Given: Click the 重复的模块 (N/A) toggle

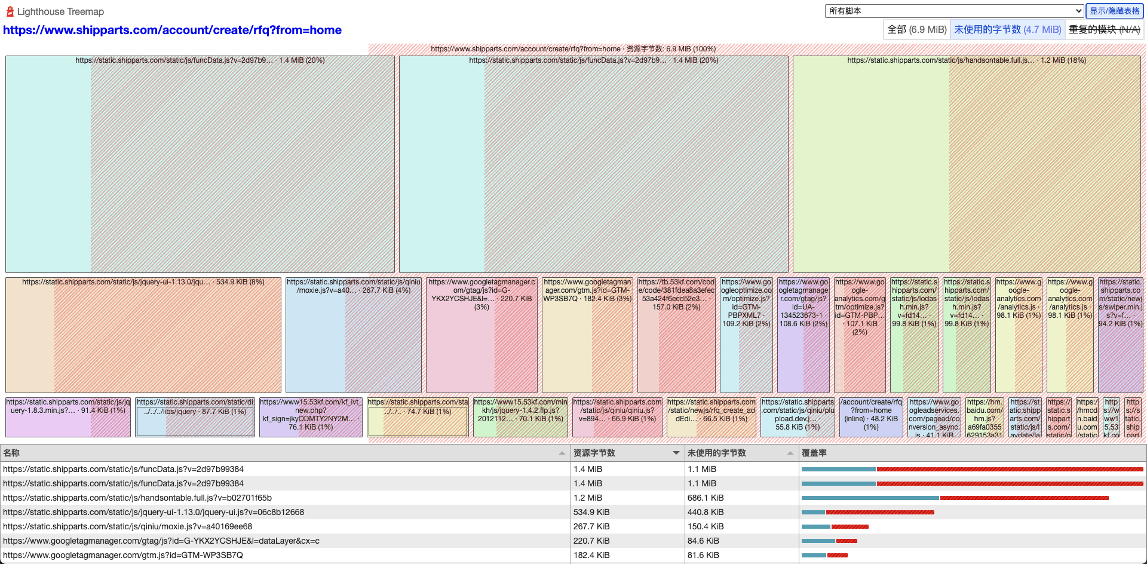Looking at the screenshot, I should click(x=1104, y=28).
